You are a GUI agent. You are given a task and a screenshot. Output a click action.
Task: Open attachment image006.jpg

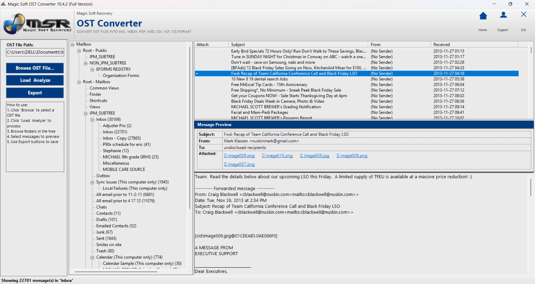click(315, 156)
